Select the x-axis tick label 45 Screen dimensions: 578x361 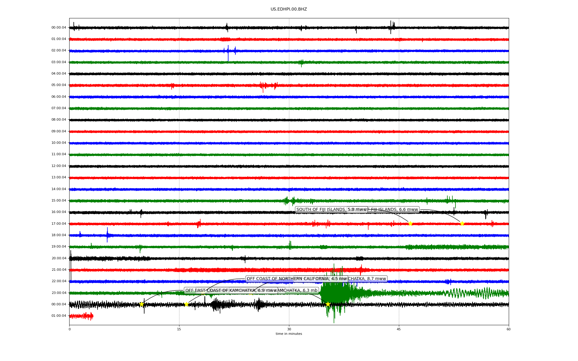click(399, 329)
